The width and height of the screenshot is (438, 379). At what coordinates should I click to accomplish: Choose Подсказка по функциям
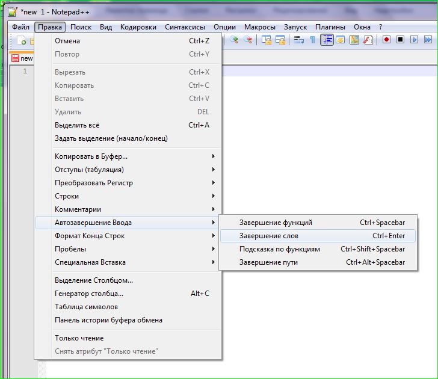[x=318, y=249]
